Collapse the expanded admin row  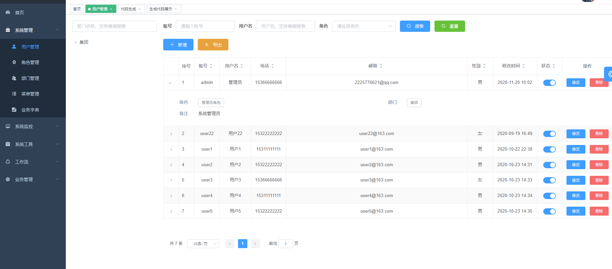click(x=171, y=83)
